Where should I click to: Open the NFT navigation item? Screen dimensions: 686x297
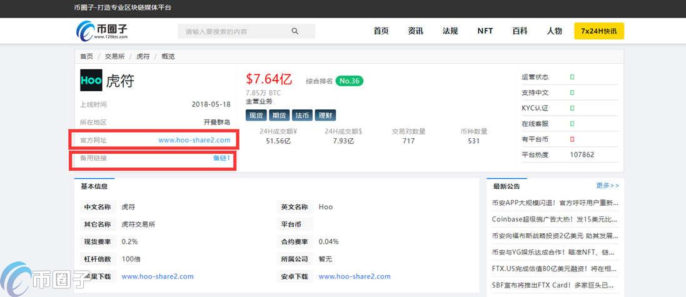[x=485, y=31]
